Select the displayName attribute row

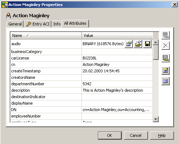click(81, 103)
